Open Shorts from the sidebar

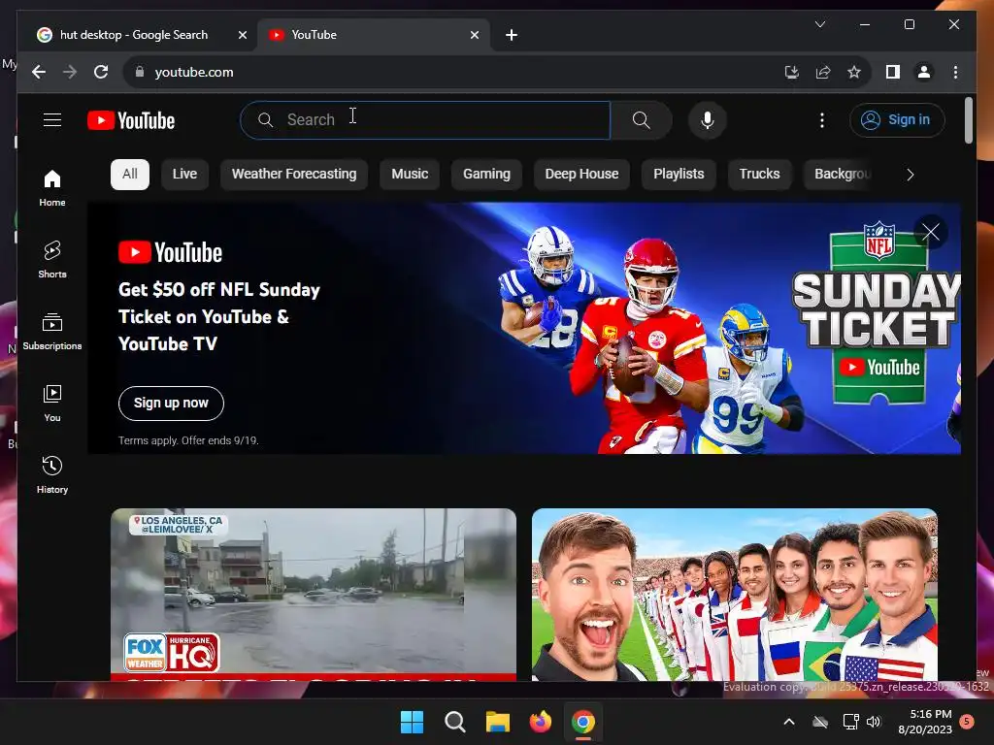[52, 259]
